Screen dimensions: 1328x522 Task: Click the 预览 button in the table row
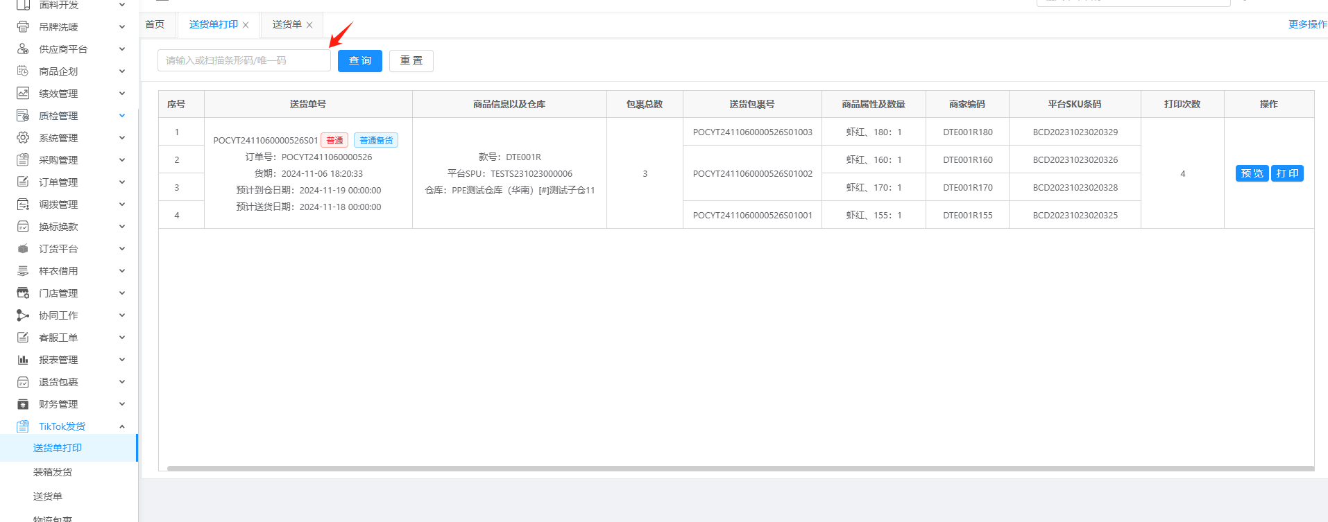pyautogui.click(x=1251, y=173)
